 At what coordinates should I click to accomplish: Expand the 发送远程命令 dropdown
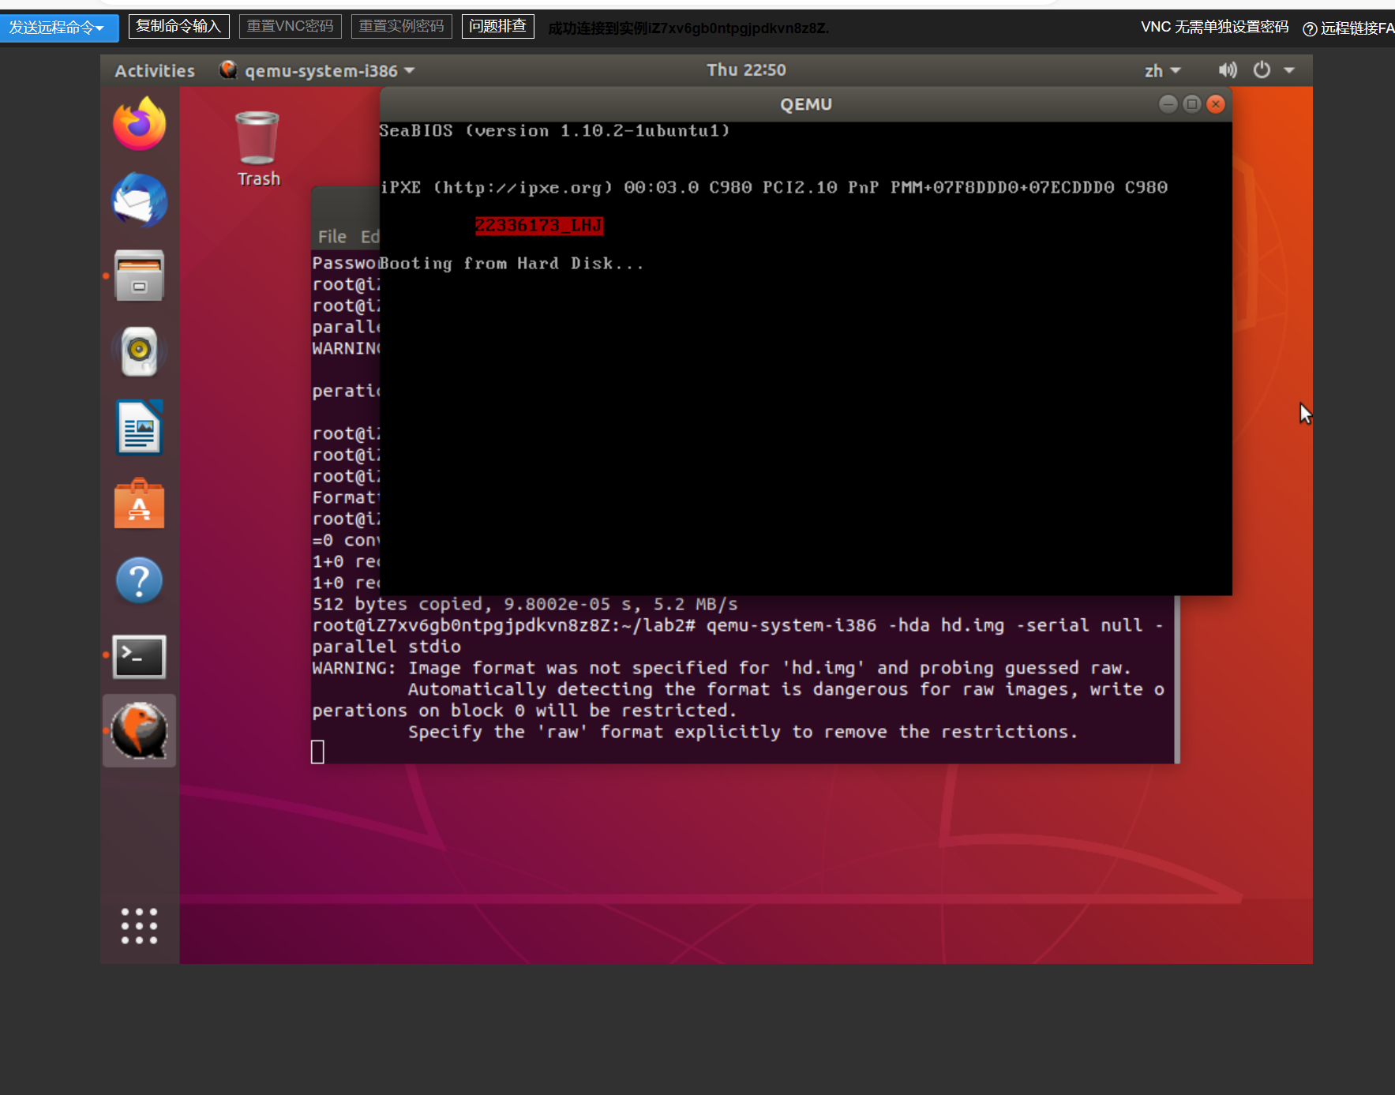coord(58,28)
